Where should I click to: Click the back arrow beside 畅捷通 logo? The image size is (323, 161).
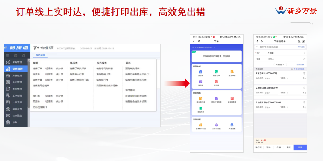click(6, 48)
